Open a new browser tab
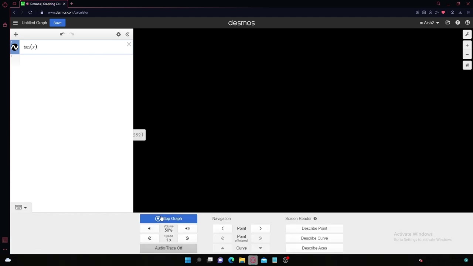Viewport: 473px width, 266px height. (71, 4)
